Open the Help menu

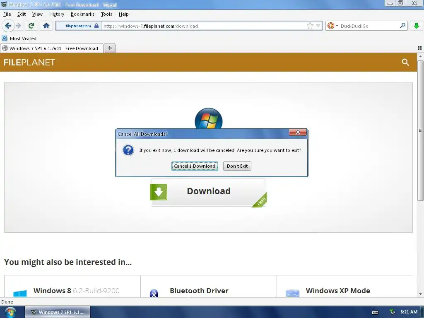[x=123, y=14]
